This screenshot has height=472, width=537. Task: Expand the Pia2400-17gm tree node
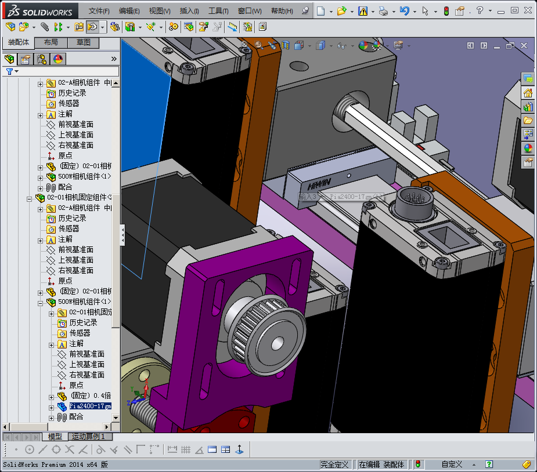pos(51,408)
